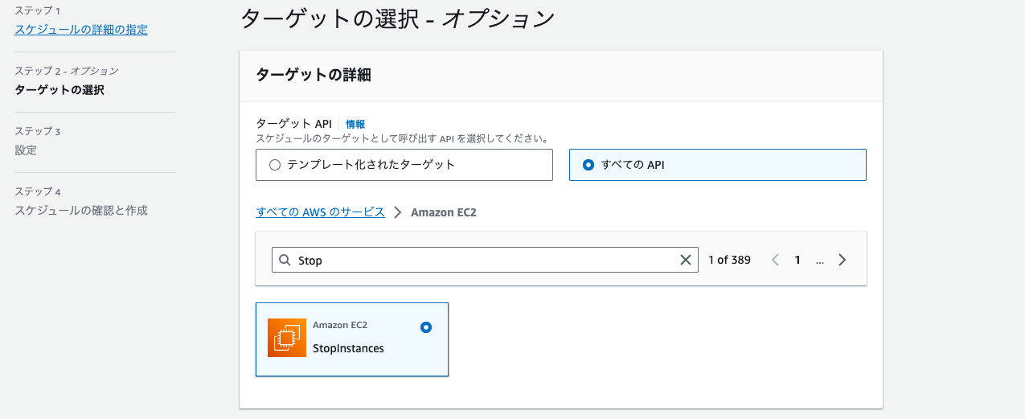Viewport: 1025px width, 419px height.
Task: Click the ターゲットの詳細 panel heading
Action: (313, 75)
